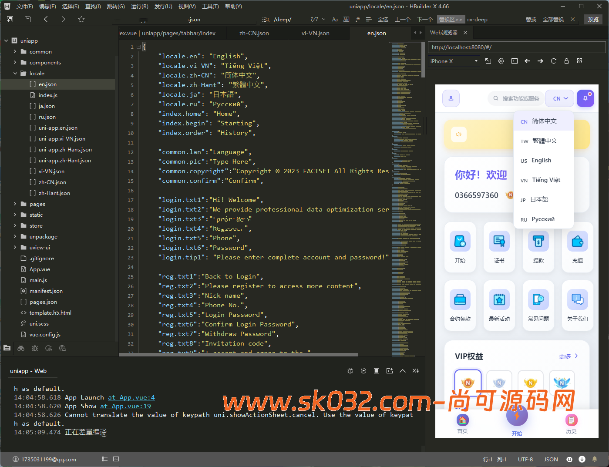Toggle case-sensitive search Aa option
This screenshot has width=609, height=467.
(335, 19)
